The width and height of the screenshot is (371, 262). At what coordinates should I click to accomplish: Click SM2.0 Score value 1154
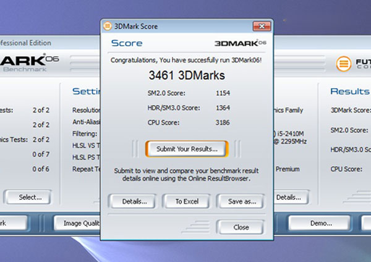pos(223,93)
